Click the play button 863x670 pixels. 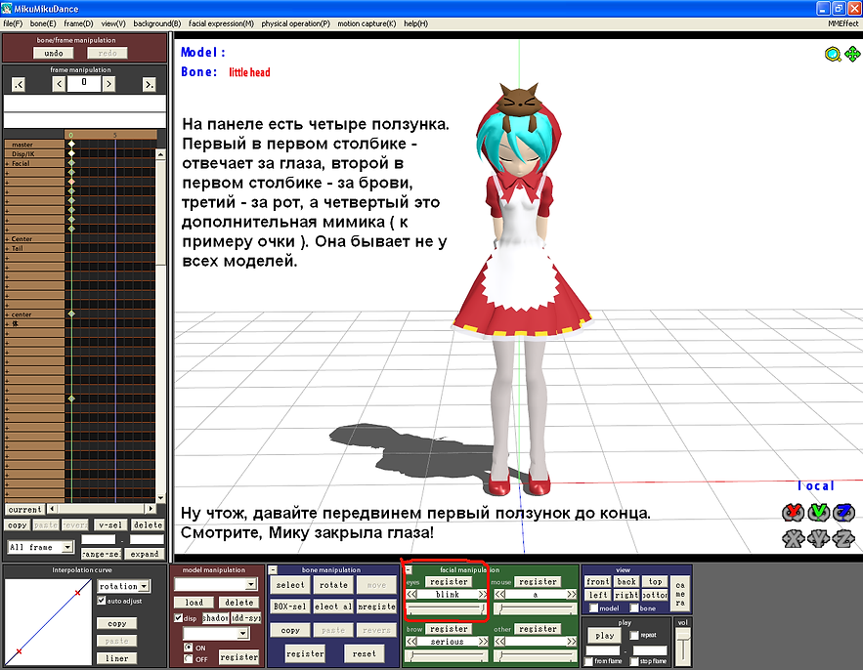coord(604,635)
